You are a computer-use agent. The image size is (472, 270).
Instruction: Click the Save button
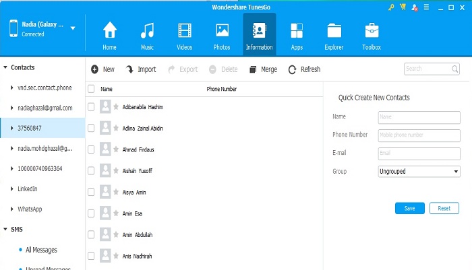tap(409, 208)
